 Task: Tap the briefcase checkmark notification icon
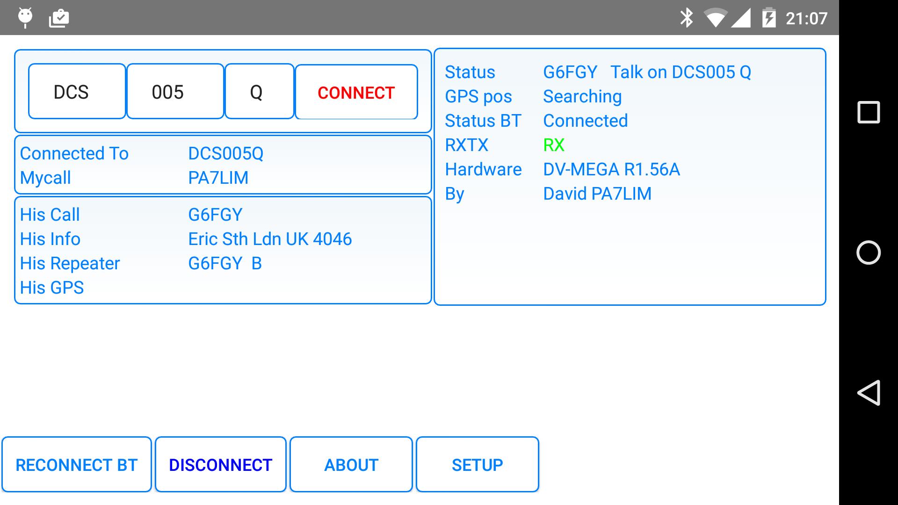tap(59, 18)
